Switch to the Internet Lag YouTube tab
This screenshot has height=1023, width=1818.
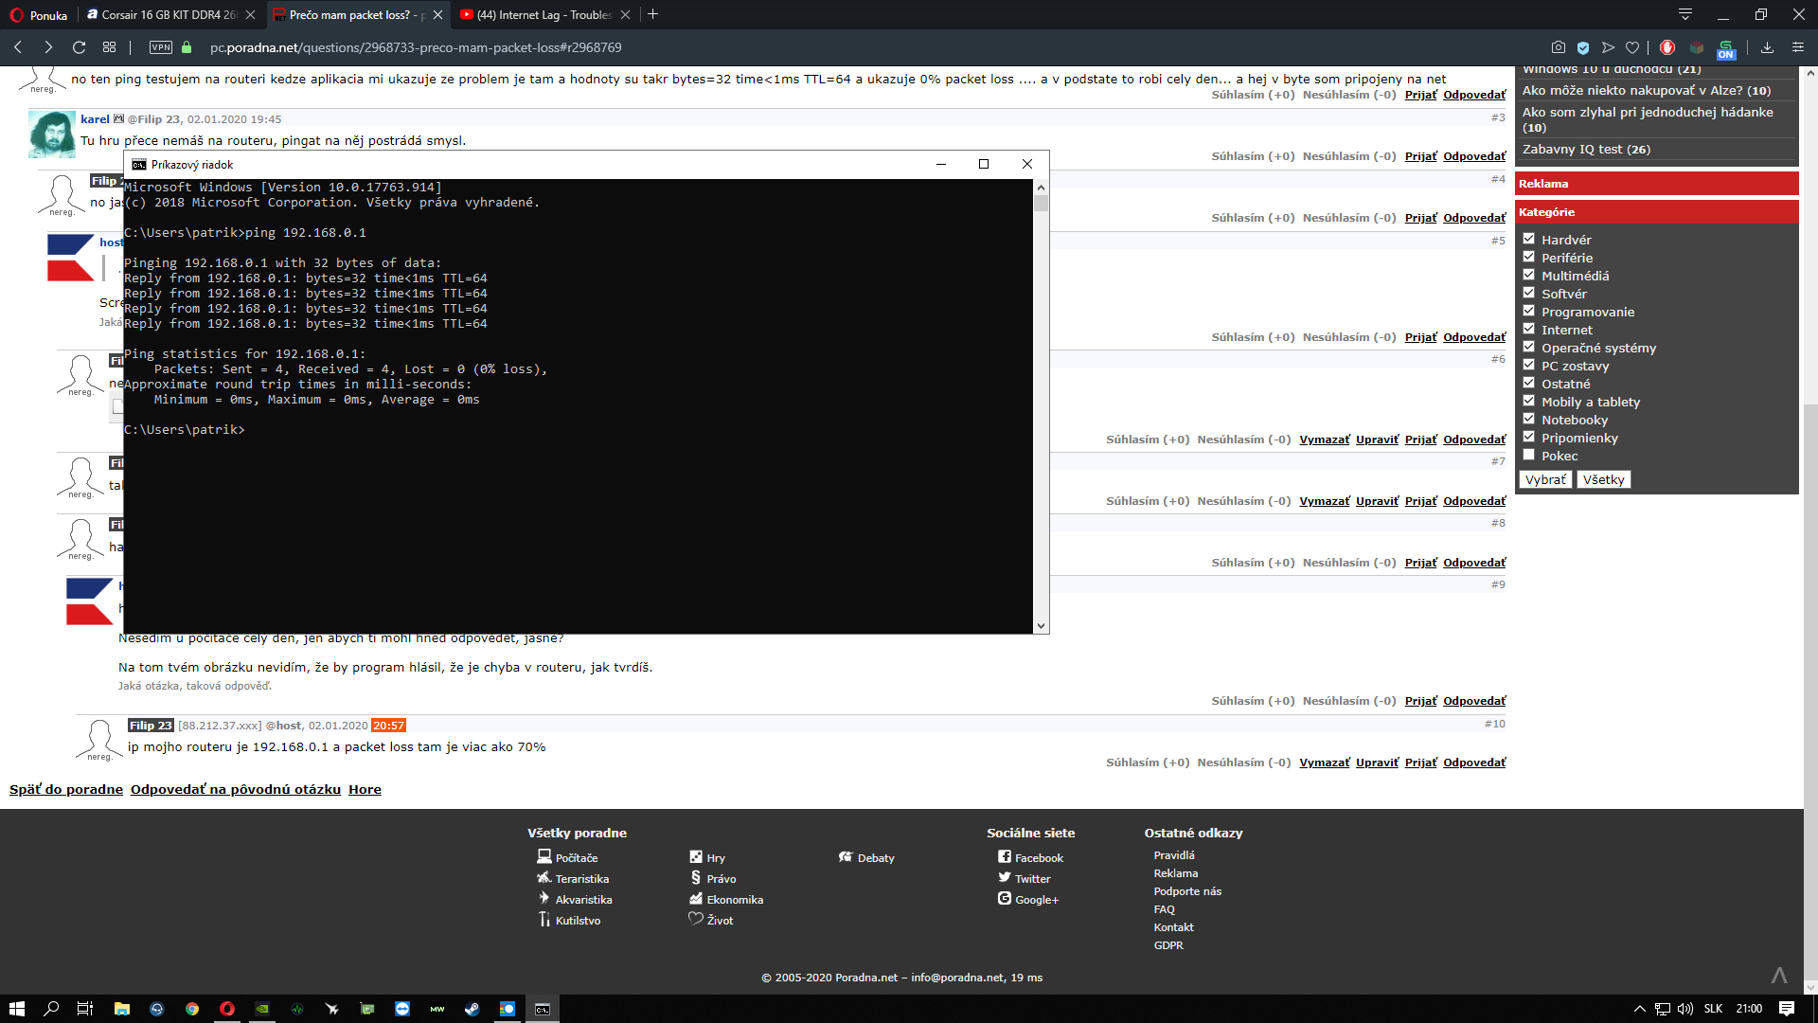[x=544, y=15]
